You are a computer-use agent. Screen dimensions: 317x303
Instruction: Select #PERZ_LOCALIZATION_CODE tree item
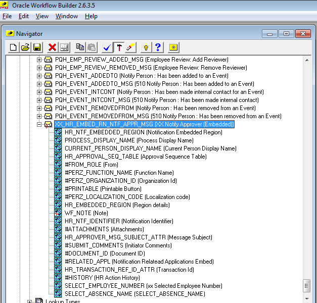tap(127, 197)
